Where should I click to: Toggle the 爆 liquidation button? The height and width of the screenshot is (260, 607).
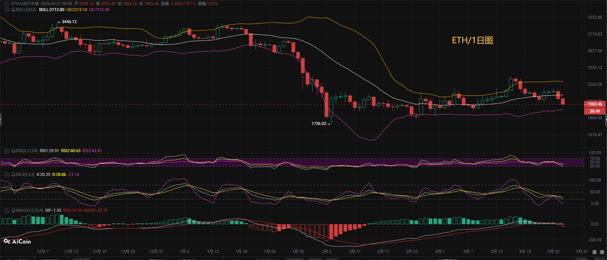coord(602,252)
